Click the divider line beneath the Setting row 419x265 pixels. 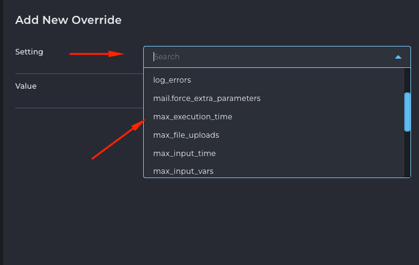[80, 73]
